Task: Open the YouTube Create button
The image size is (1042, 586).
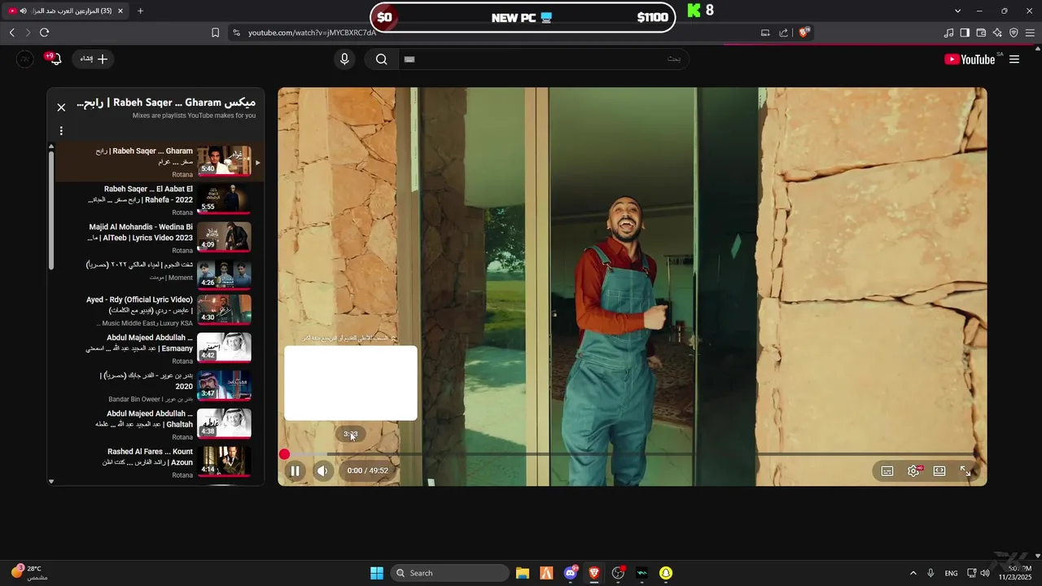Action: click(x=94, y=59)
